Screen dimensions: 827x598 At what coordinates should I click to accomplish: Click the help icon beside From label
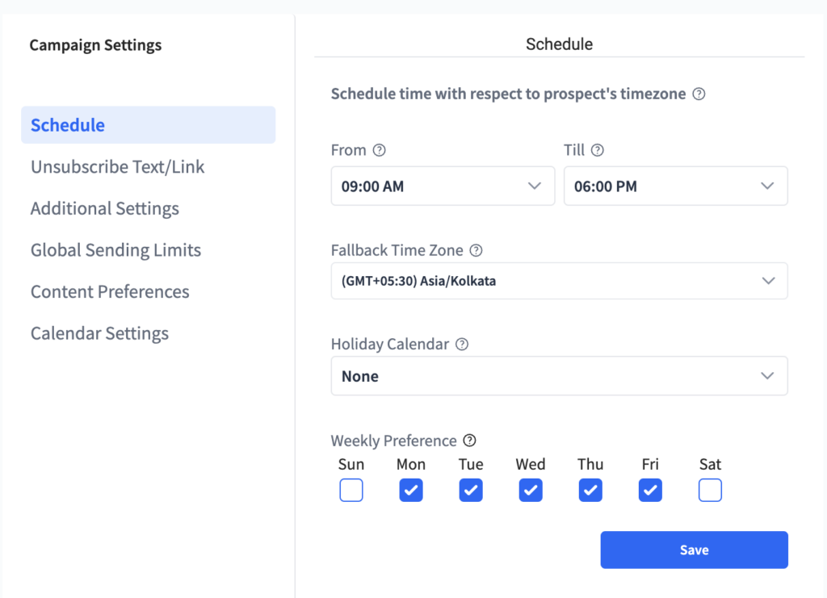(x=380, y=150)
